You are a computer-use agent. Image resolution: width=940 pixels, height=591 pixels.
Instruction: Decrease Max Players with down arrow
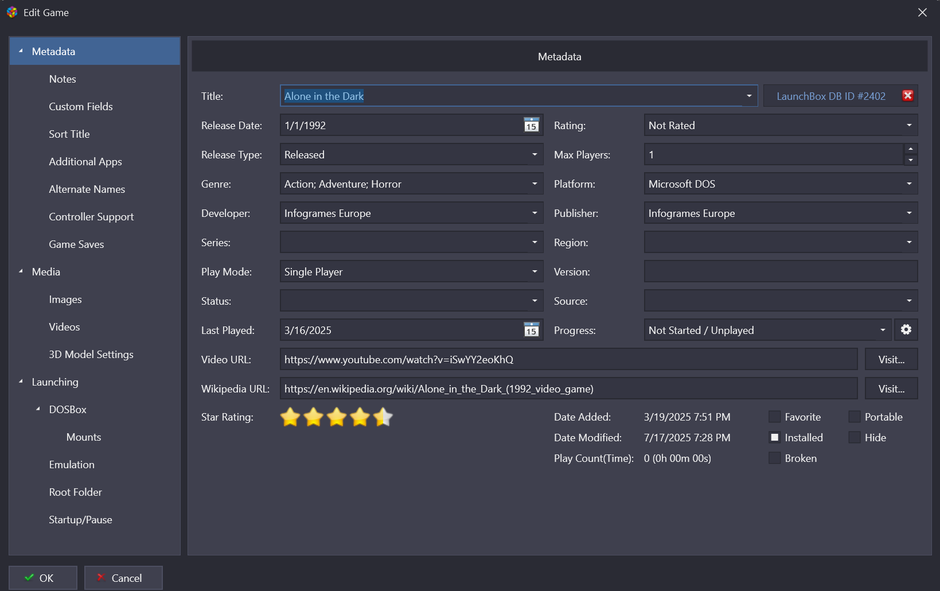click(x=911, y=160)
